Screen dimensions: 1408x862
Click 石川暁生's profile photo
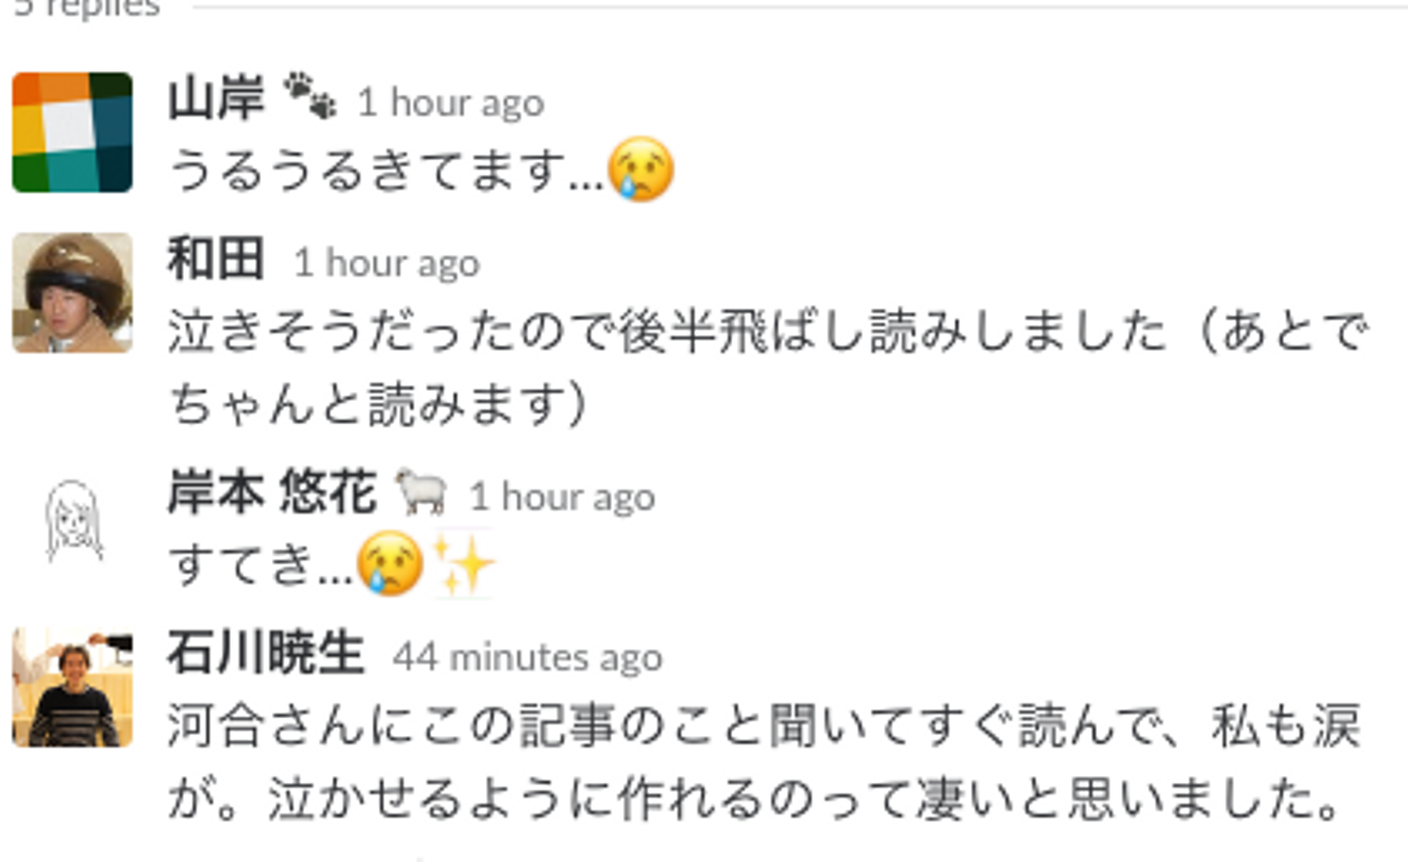coord(72,688)
